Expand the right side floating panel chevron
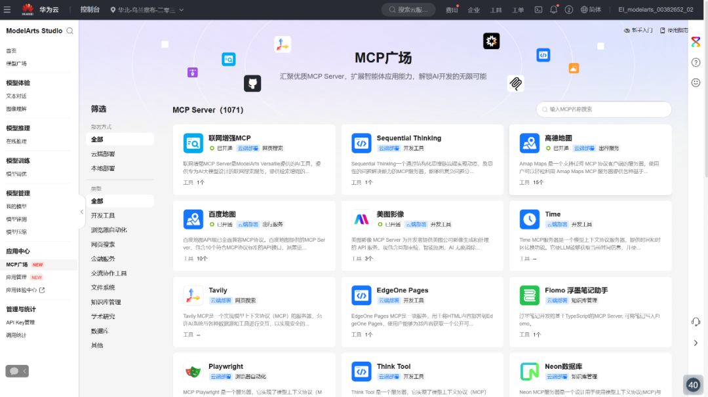Viewport: 708px width, 397px height. point(697,342)
